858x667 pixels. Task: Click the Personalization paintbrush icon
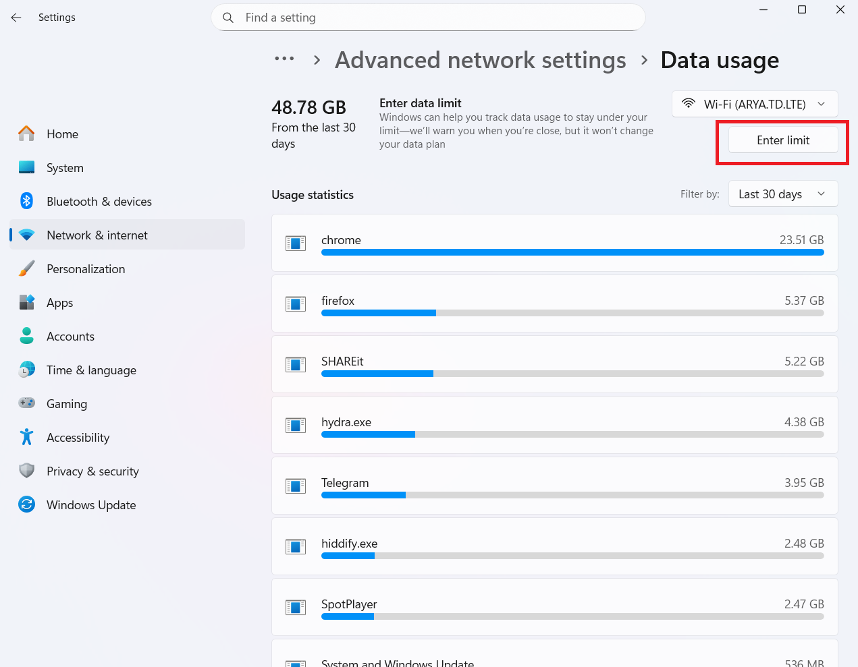click(x=26, y=268)
